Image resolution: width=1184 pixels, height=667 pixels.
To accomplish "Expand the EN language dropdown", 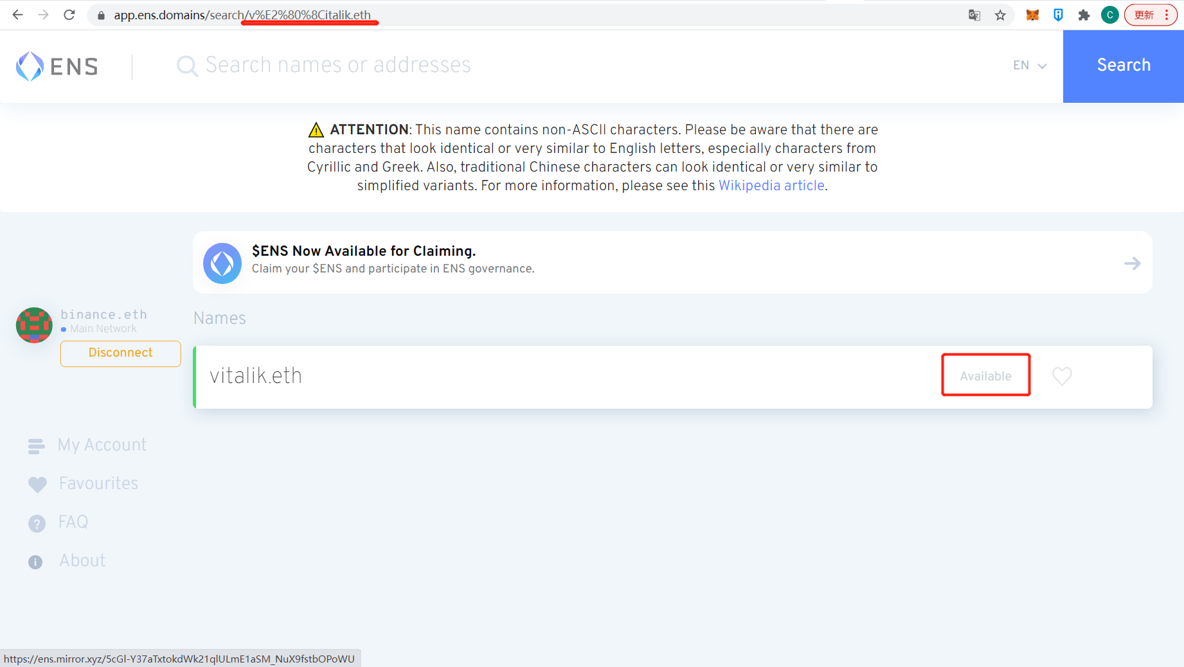I will click(x=1030, y=66).
